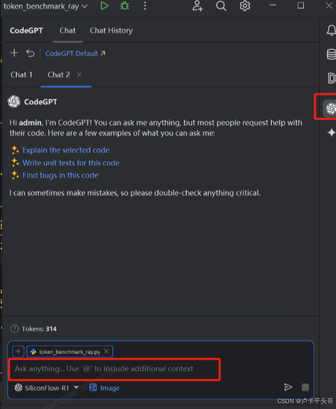Click the Tokens help question-mark icon
Image resolution: width=336 pixels, height=409 pixels.
14,329
